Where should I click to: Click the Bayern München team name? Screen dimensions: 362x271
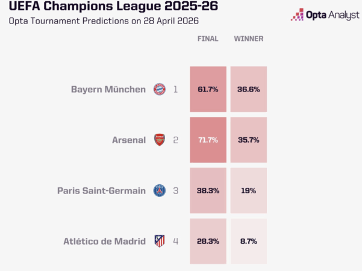coord(108,89)
